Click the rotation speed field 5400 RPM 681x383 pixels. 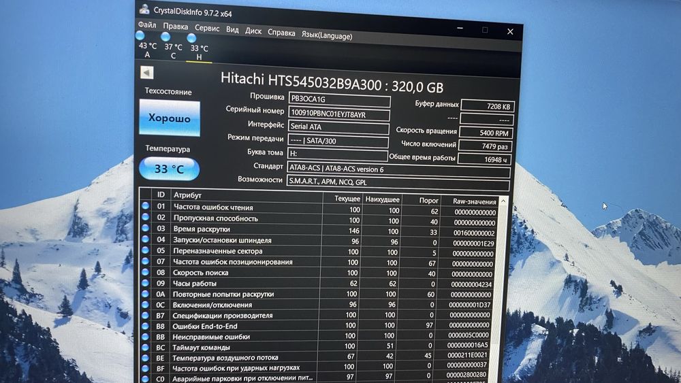tap(486, 133)
